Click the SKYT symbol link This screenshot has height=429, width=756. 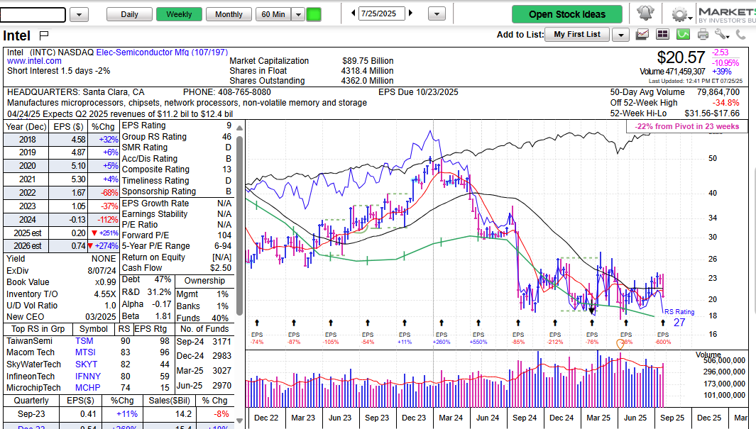(x=86, y=364)
